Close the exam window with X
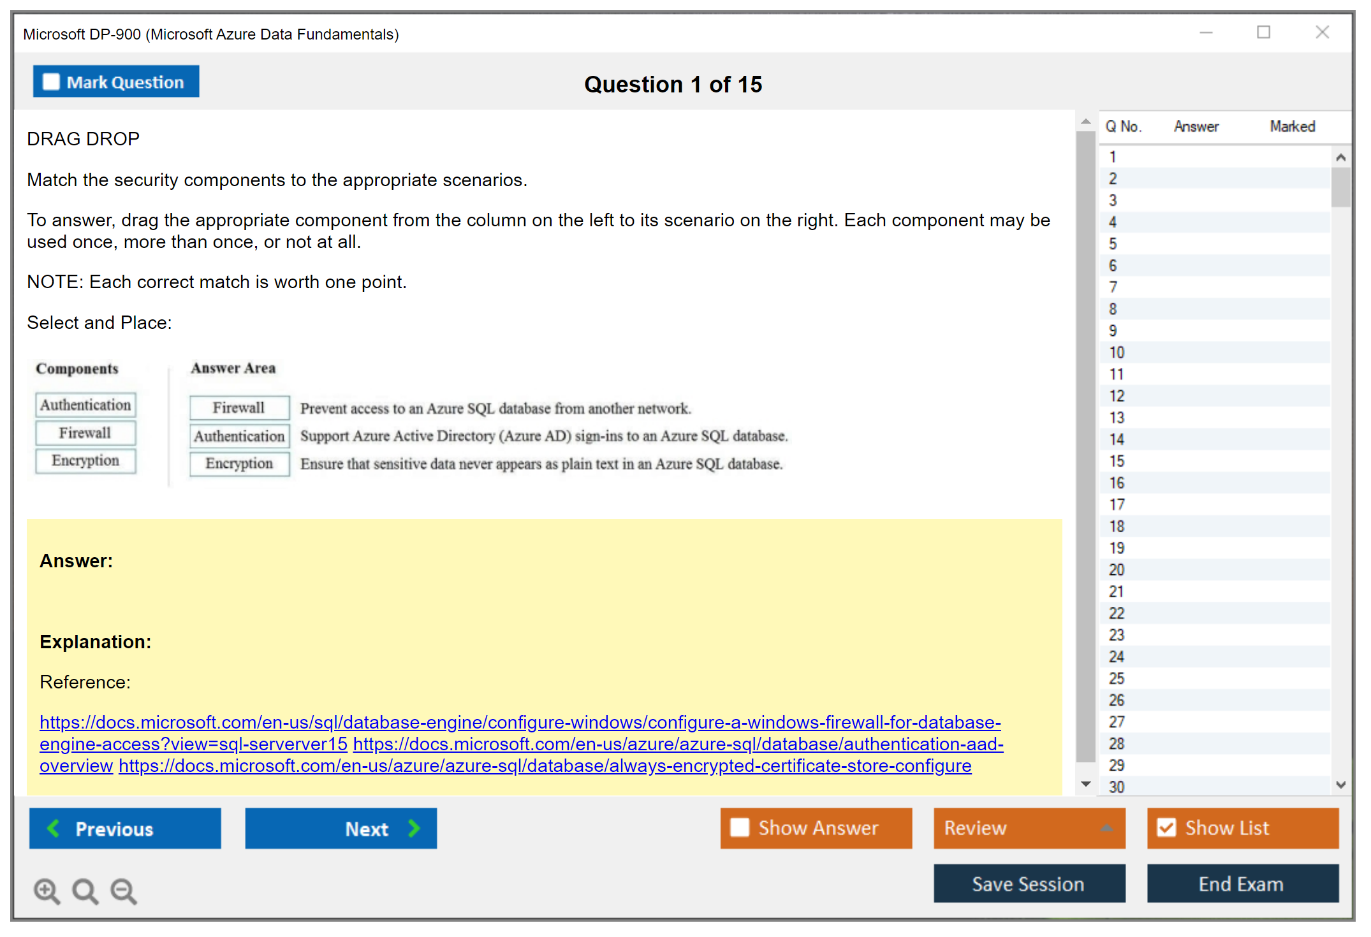This screenshot has height=937, width=1371. (x=1322, y=33)
